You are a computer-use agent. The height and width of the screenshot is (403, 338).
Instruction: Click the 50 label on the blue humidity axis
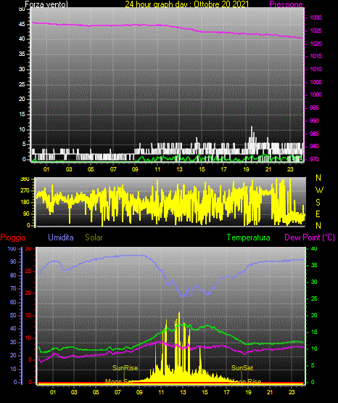13,316
